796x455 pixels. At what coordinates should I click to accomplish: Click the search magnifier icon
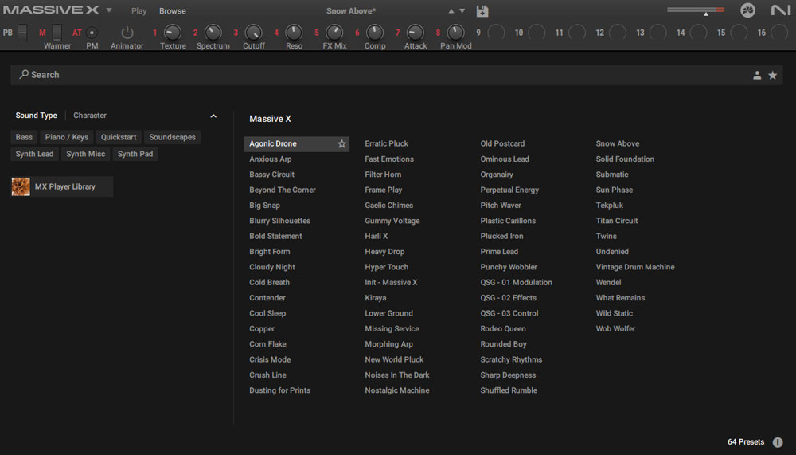pos(24,75)
